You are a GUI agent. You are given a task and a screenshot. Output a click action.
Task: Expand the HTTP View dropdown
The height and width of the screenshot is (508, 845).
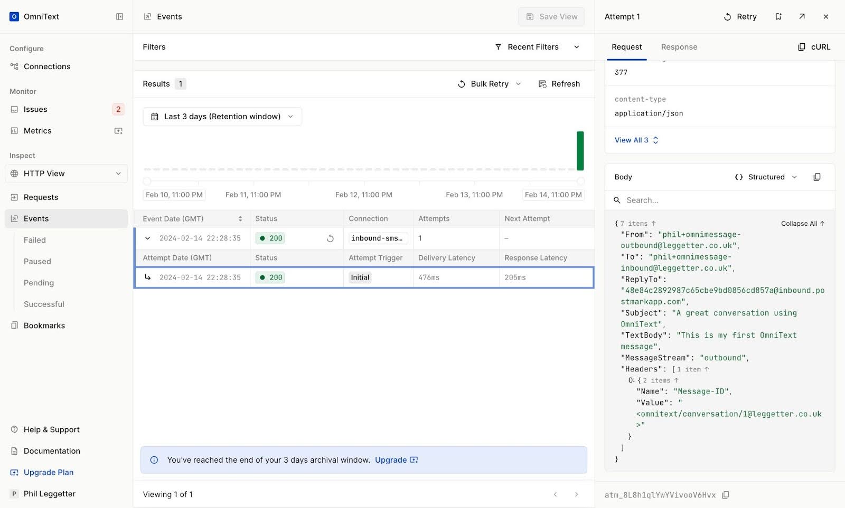(x=66, y=174)
